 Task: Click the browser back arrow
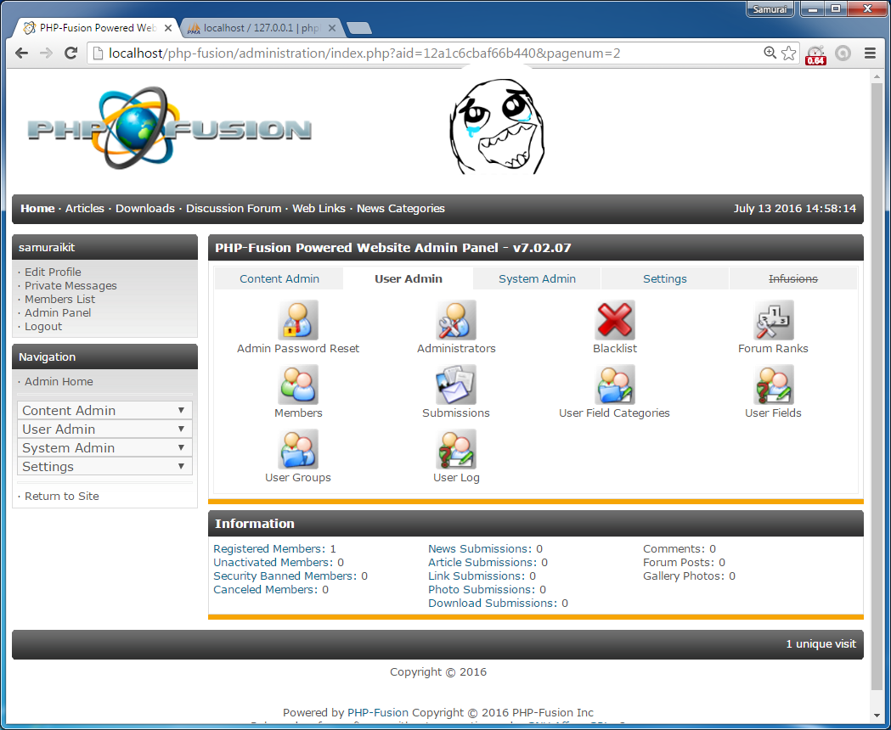click(21, 53)
